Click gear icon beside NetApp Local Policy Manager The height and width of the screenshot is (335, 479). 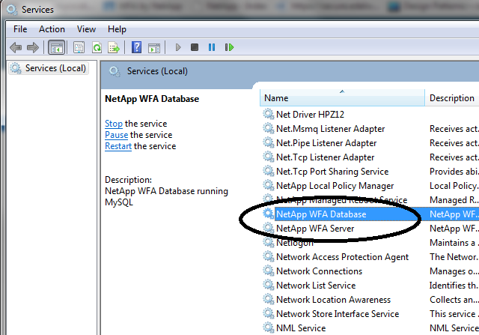click(x=269, y=185)
